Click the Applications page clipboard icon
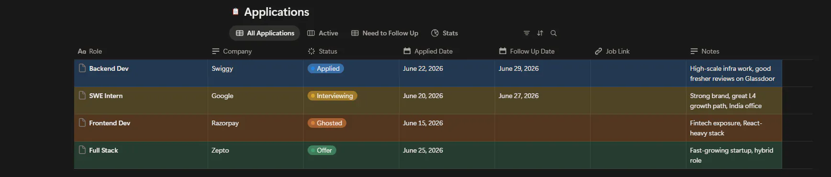This screenshot has width=831, height=177. pos(235,11)
